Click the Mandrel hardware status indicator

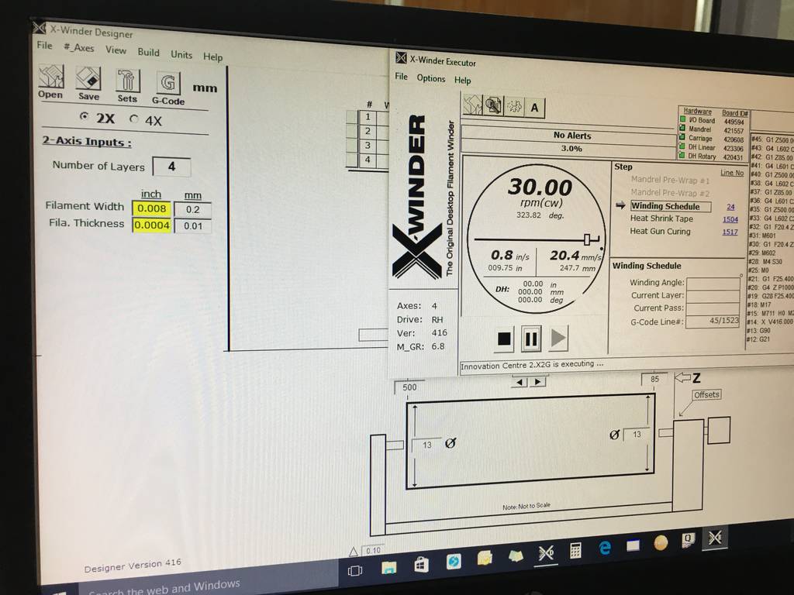[682, 128]
